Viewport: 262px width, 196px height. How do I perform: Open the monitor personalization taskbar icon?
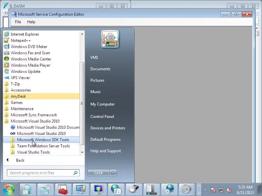click(x=81, y=189)
